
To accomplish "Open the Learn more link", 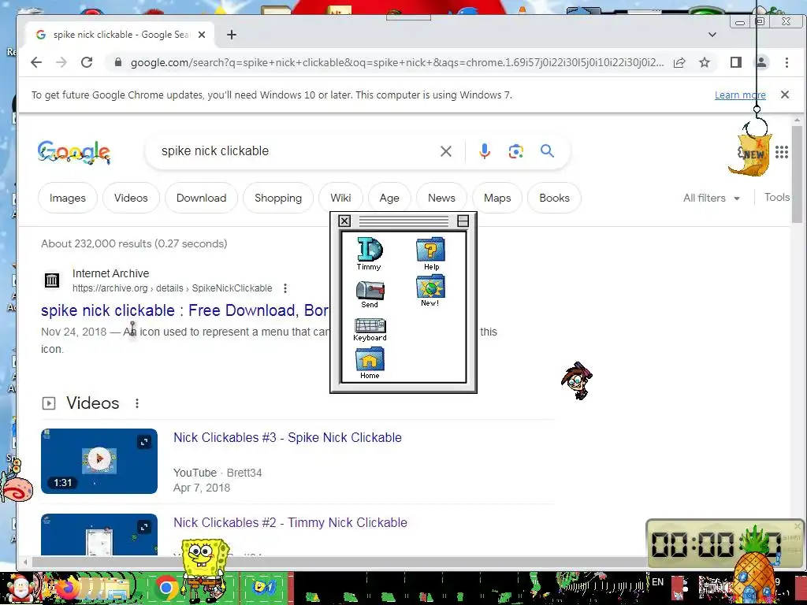I will [x=740, y=95].
